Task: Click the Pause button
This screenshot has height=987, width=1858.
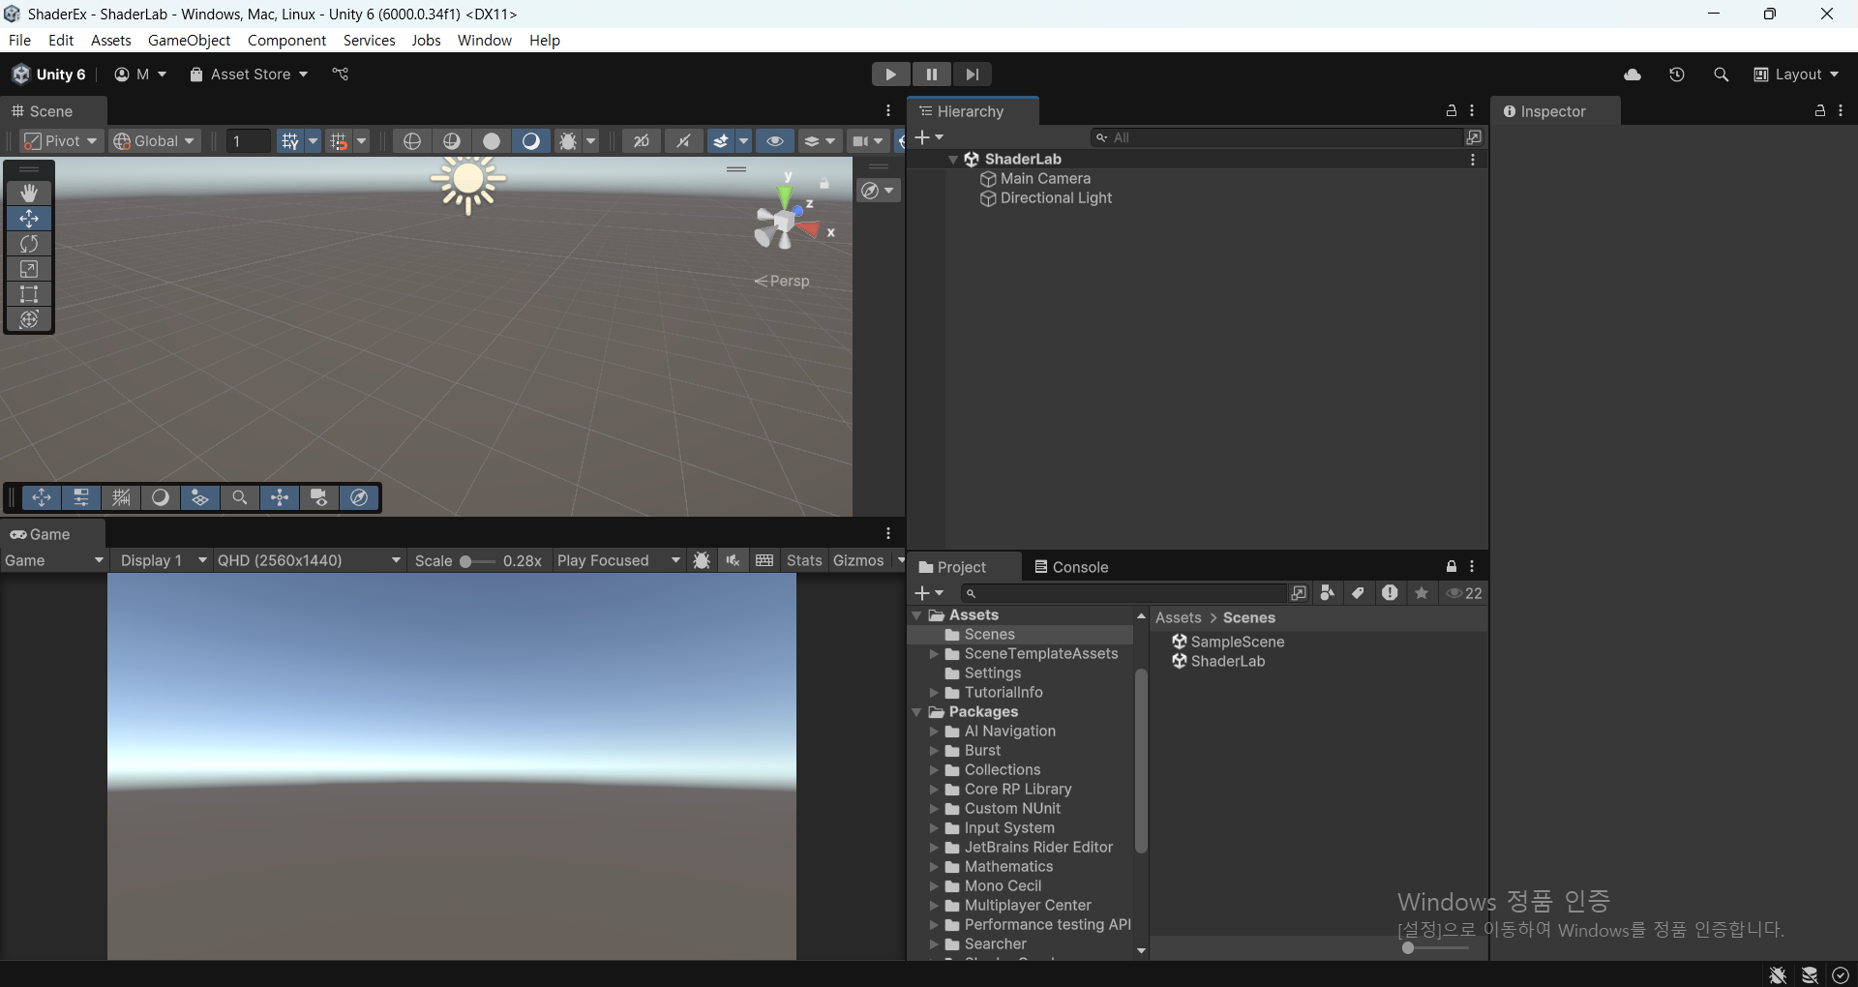Action: [932, 75]
